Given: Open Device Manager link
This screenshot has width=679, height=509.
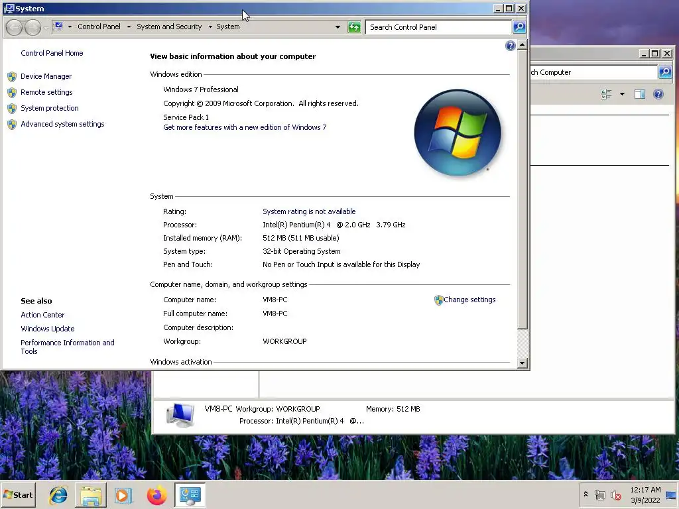Looking at the screenshot, I should [46, 76].
